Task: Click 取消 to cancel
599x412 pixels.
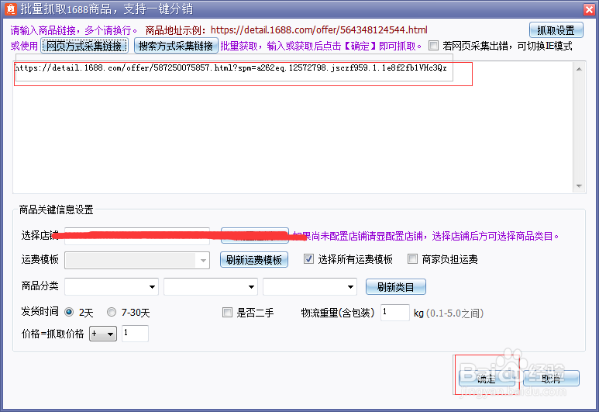Action: [551, 379]
